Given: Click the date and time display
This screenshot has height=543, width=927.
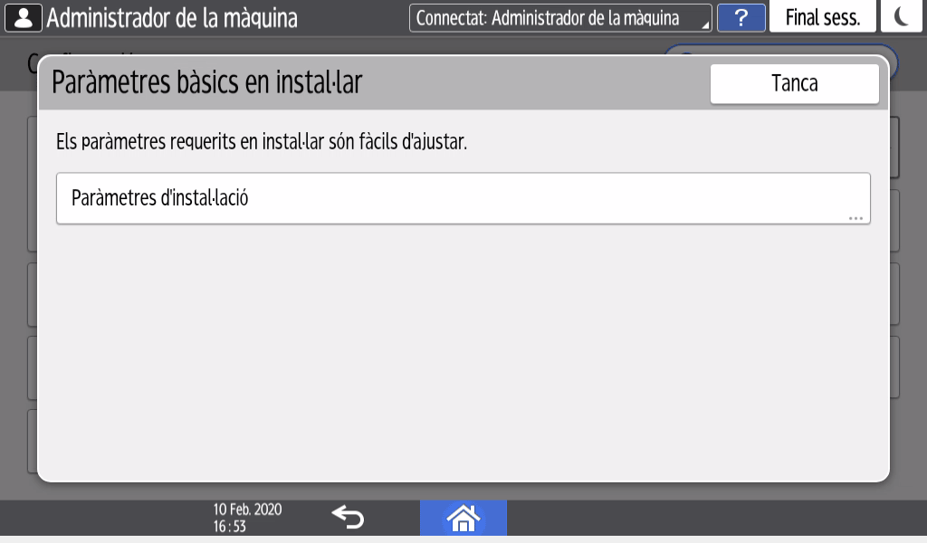Looking at the screenshot, I should tap(247, 518).
